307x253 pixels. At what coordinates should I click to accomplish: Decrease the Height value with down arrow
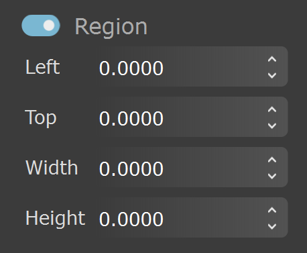click(272, 226)
